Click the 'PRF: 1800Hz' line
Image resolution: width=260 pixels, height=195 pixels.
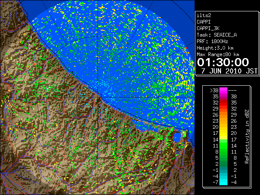tap(212, 41)
